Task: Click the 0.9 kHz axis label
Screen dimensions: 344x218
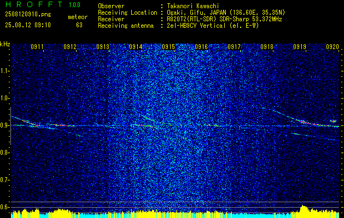Action: point(4,125)
